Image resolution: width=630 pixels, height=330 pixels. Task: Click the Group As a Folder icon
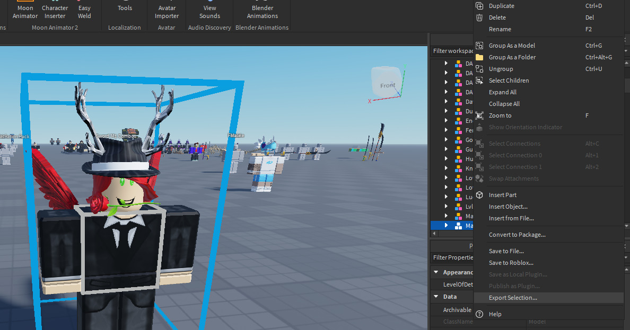click(x=479, y=57)
